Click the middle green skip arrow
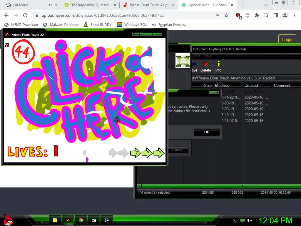 click(x=147, y=153)
